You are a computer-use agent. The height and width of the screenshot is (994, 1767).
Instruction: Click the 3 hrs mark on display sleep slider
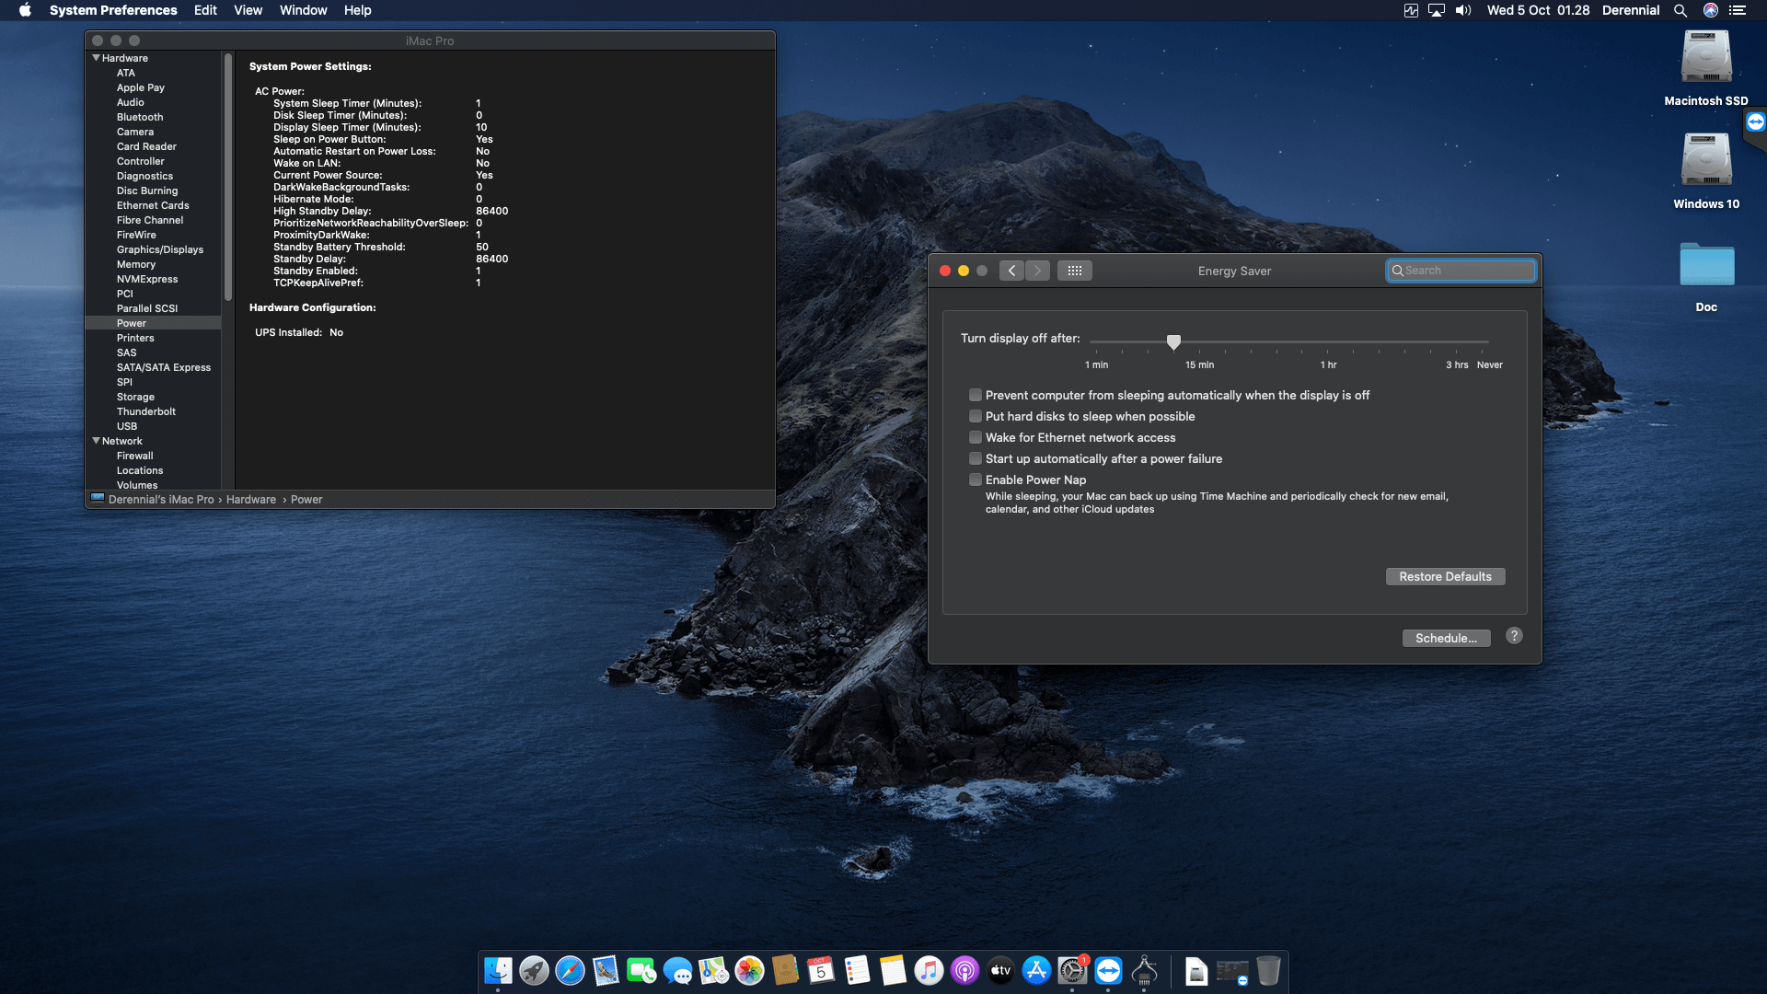(x=1456, y=341)
